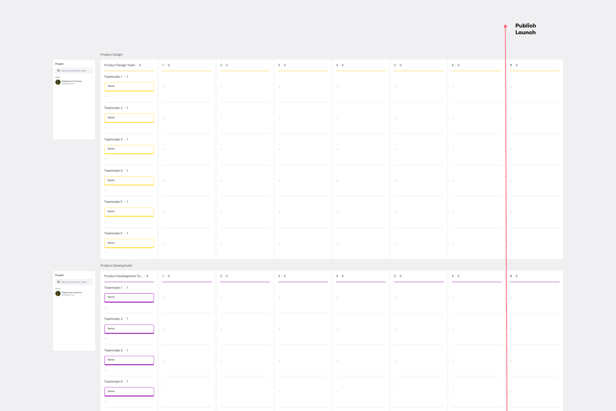Screen dimensions: 616x411
Task: Open the yellow Name card of Product Design Teammate 5
Action: [129, 212]
